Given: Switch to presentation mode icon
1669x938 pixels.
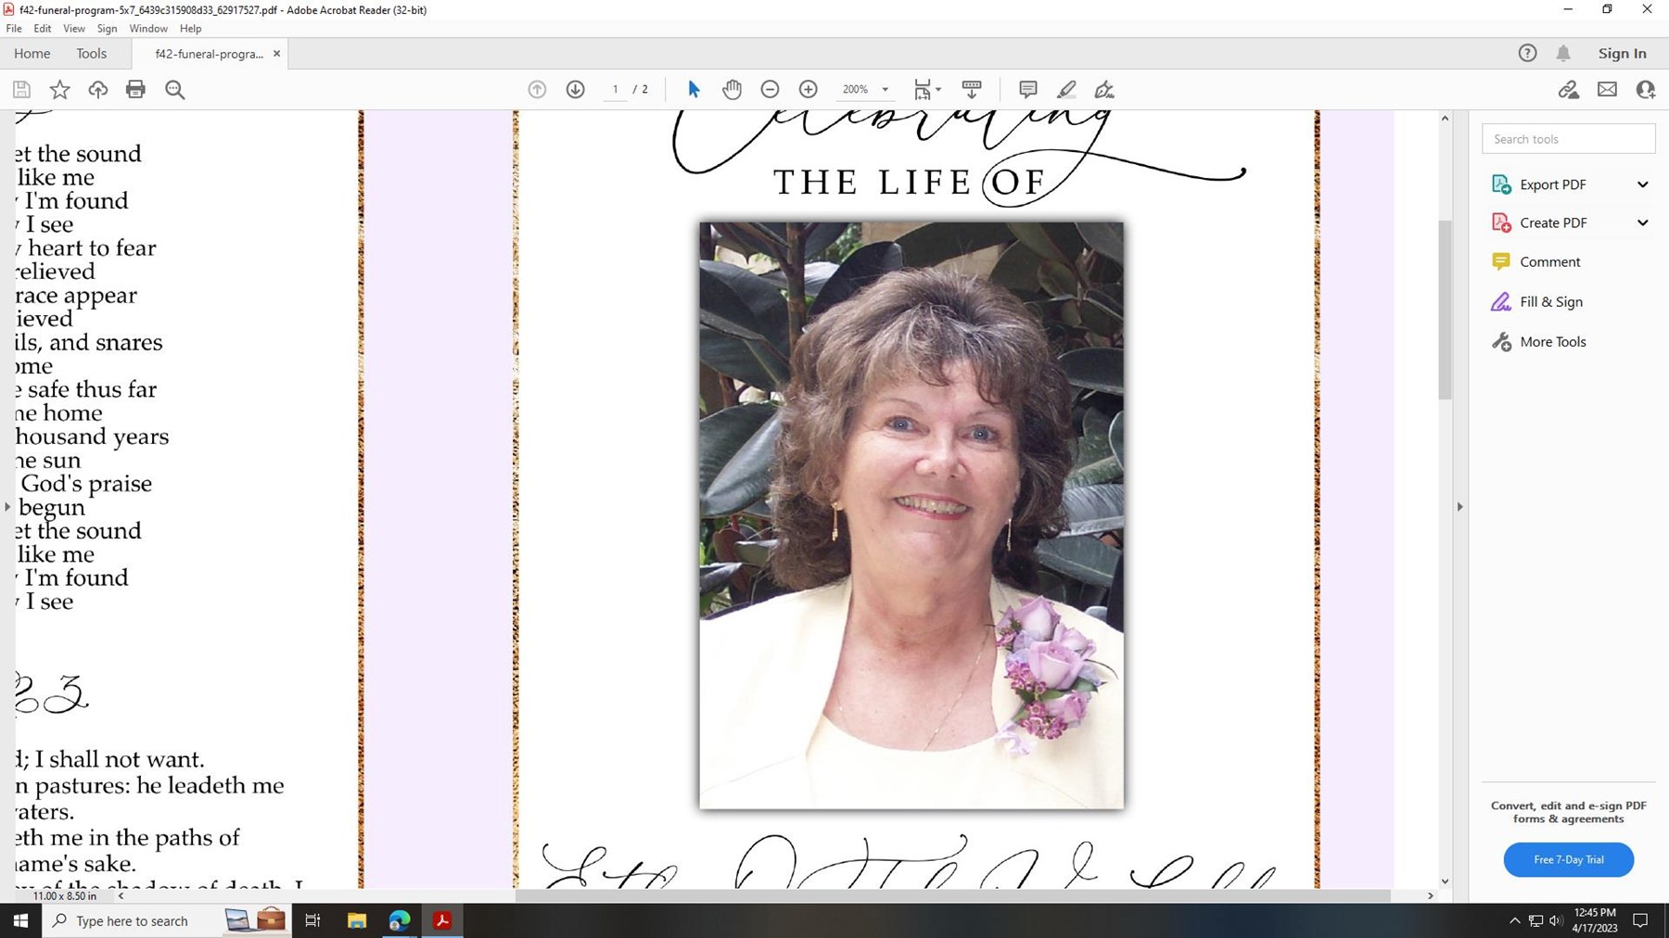Looking at the screenshot, I should pos(972,89).
